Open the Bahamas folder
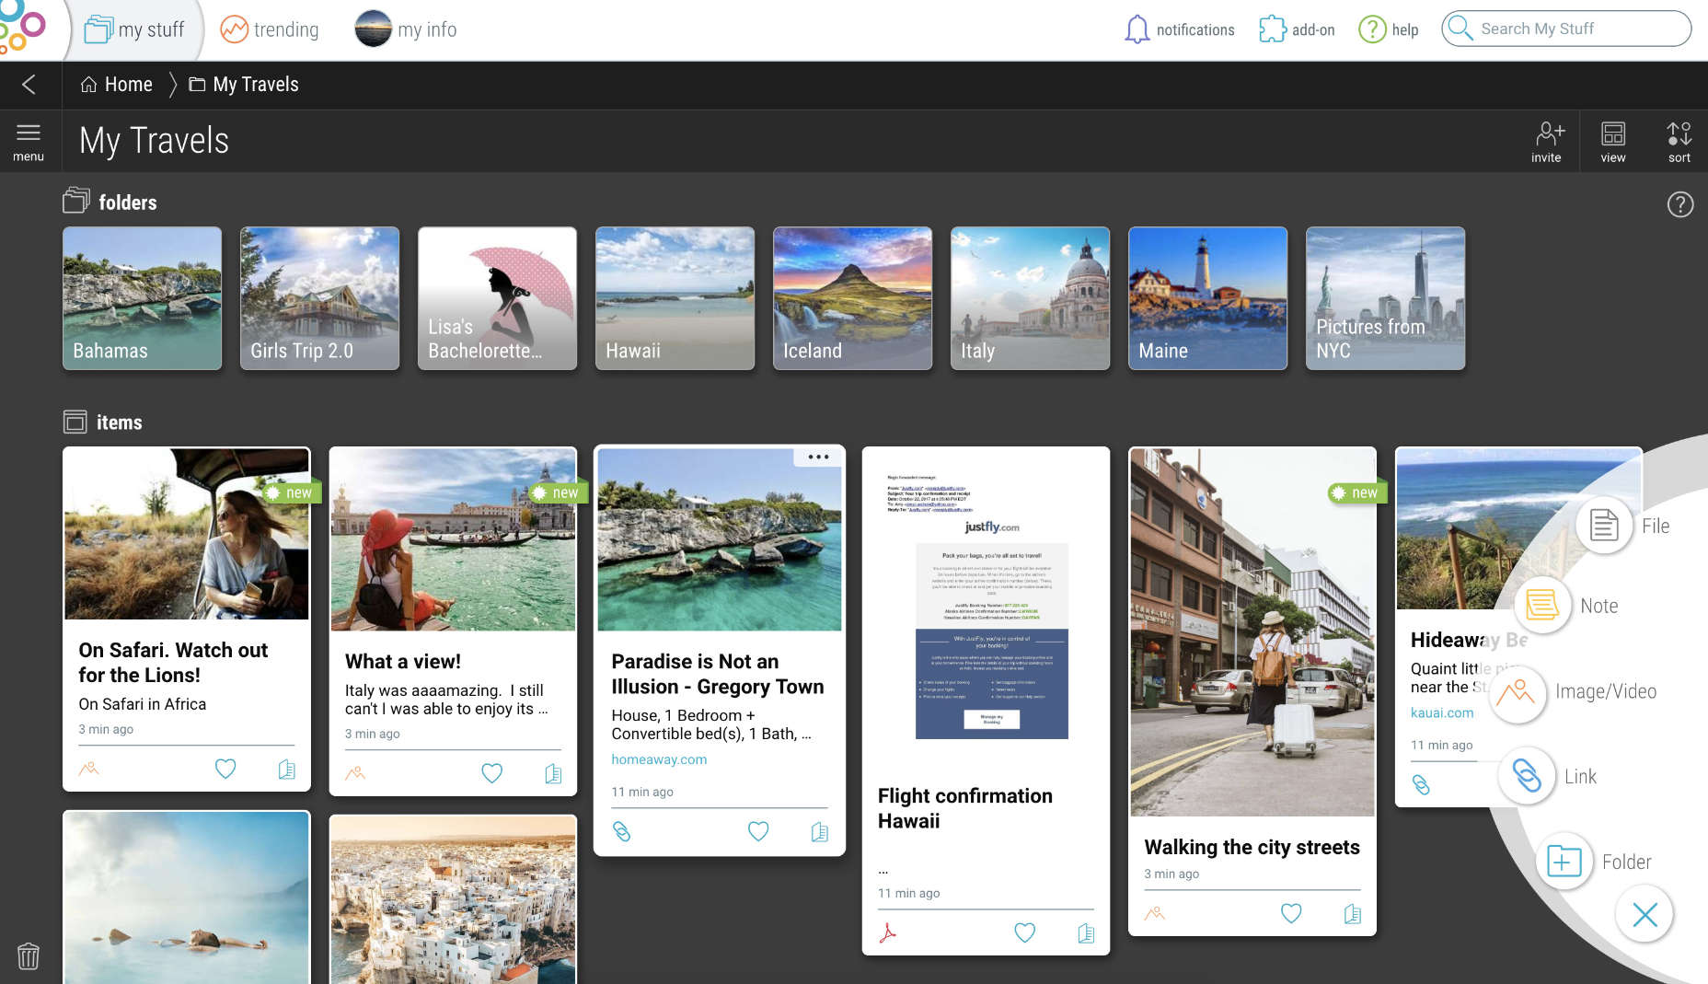Image resolution: width=1708 pixels, height=984 pixels. [x=142, y=298]
